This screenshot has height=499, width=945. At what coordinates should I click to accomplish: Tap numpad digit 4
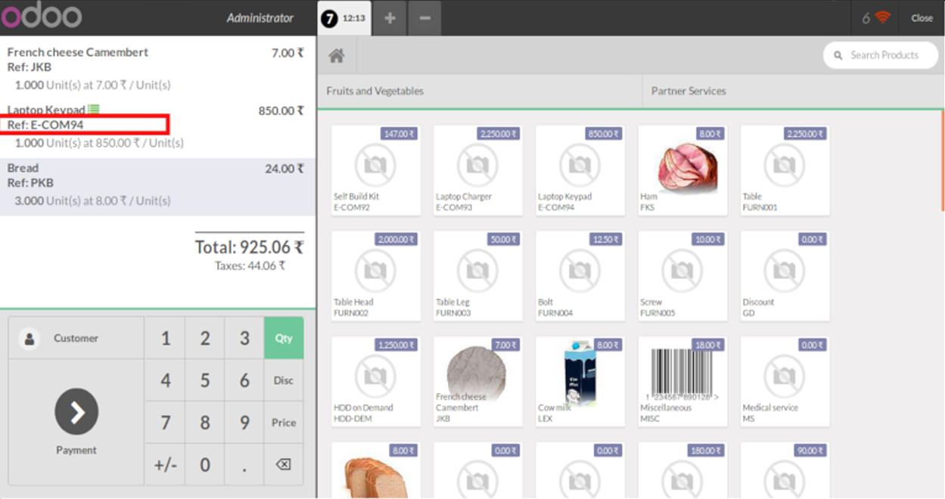[x=166, y=380]
